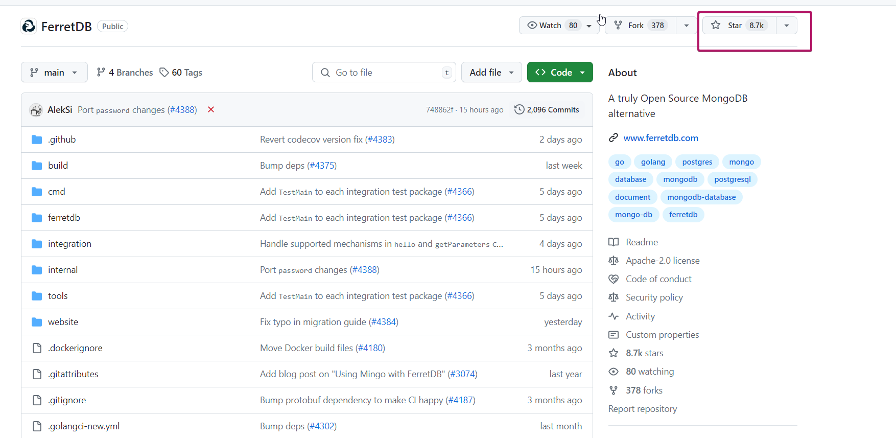Select the mongodb topic tag
The height and width of the screenshot is (438, 896).
680,179
